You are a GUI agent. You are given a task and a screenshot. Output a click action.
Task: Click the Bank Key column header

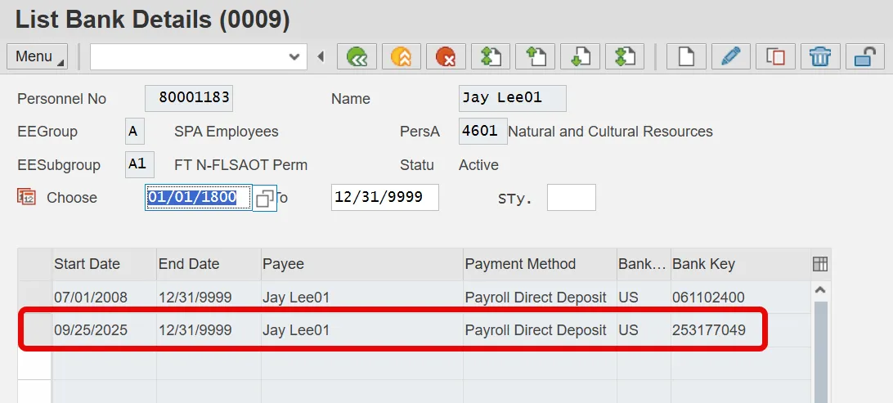pyautogui.click(x=740, y=264)
